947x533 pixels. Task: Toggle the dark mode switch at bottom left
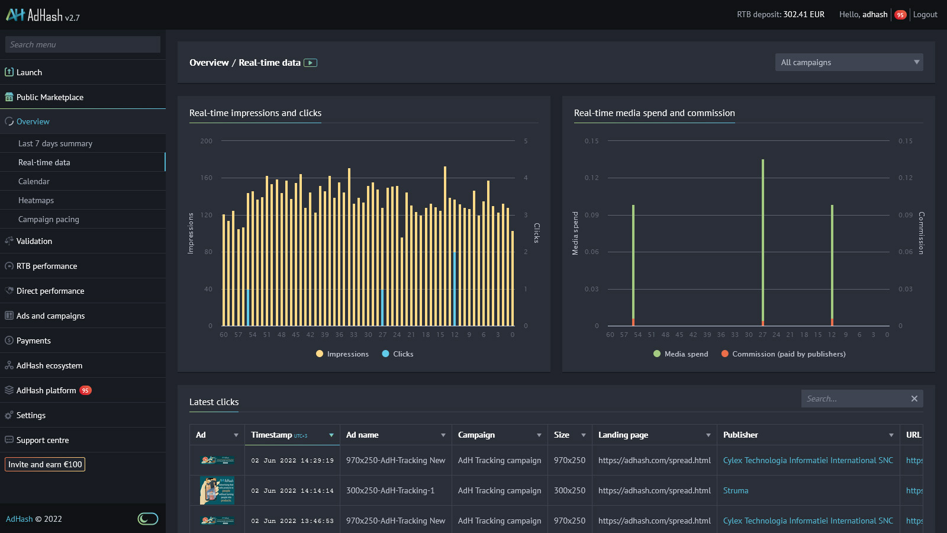147,518
